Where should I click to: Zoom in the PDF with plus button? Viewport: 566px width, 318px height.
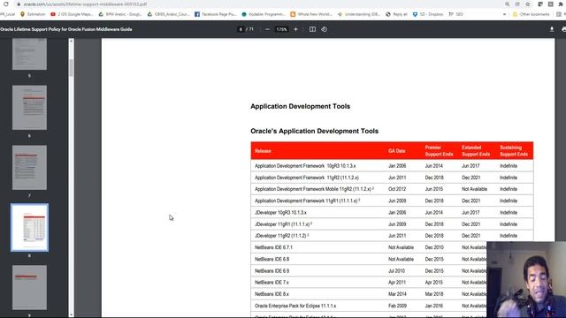tap(295, 29)
